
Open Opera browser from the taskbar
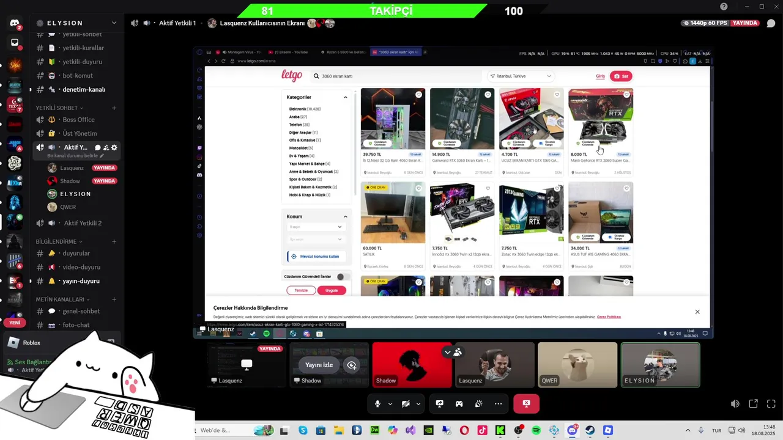click(464, 430)
